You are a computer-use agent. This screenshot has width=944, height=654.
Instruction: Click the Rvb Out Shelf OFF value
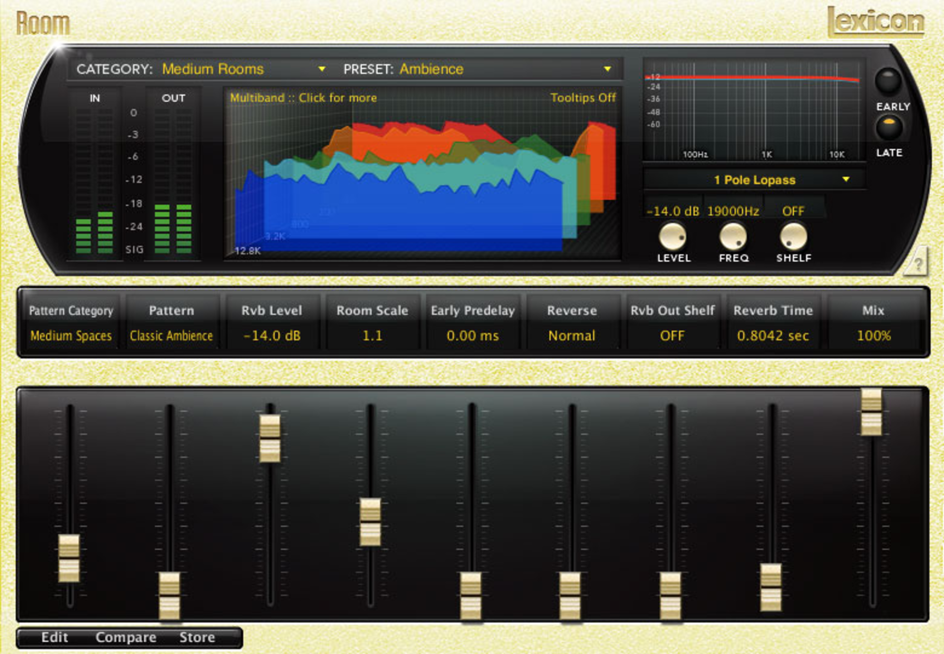(x=672, y=336)
